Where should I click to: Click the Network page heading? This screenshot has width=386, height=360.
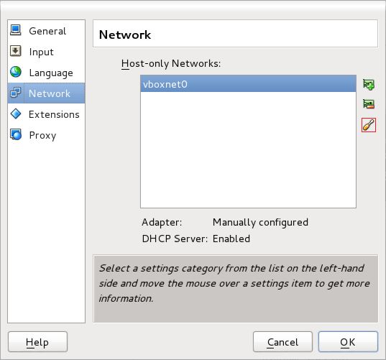[125, 34]
